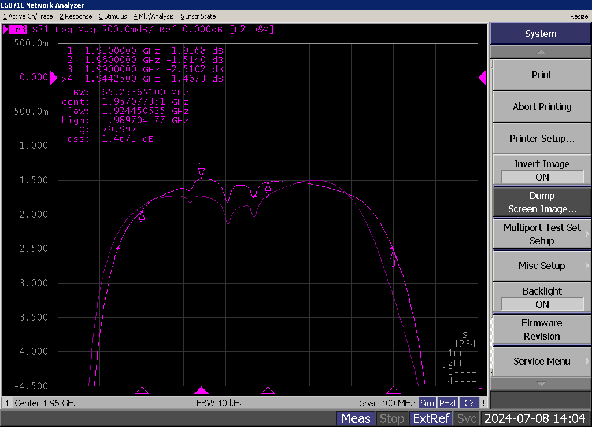Toggle Invert Image setting
This screenshot has height=427, width=592.
point(541,170)
